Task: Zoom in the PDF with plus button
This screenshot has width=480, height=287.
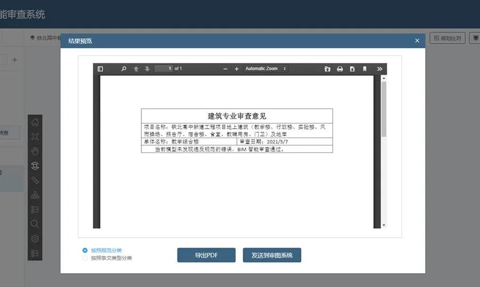Action: coord(237,69)
